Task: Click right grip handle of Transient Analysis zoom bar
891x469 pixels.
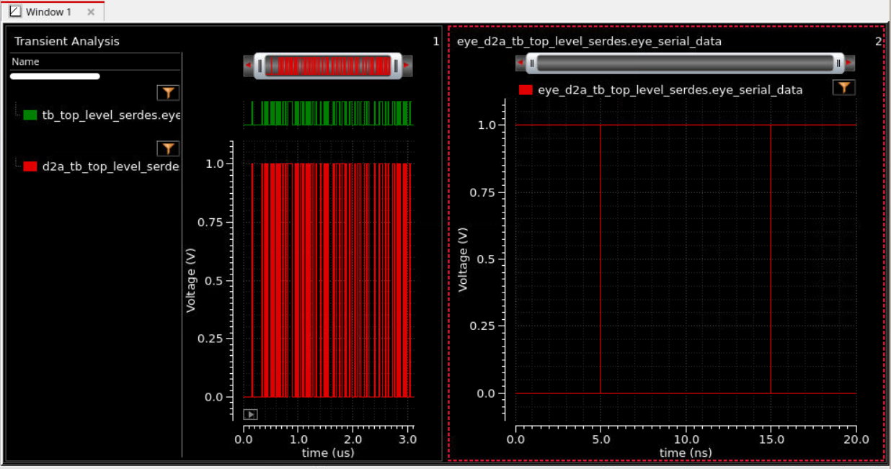Action: [x=396, y=66]
